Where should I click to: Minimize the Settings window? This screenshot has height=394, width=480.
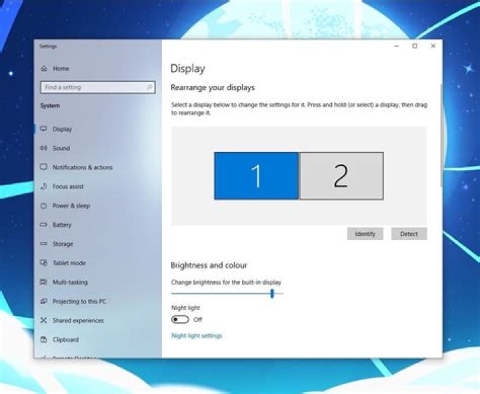pyautogui.click(x=397, y=46)
